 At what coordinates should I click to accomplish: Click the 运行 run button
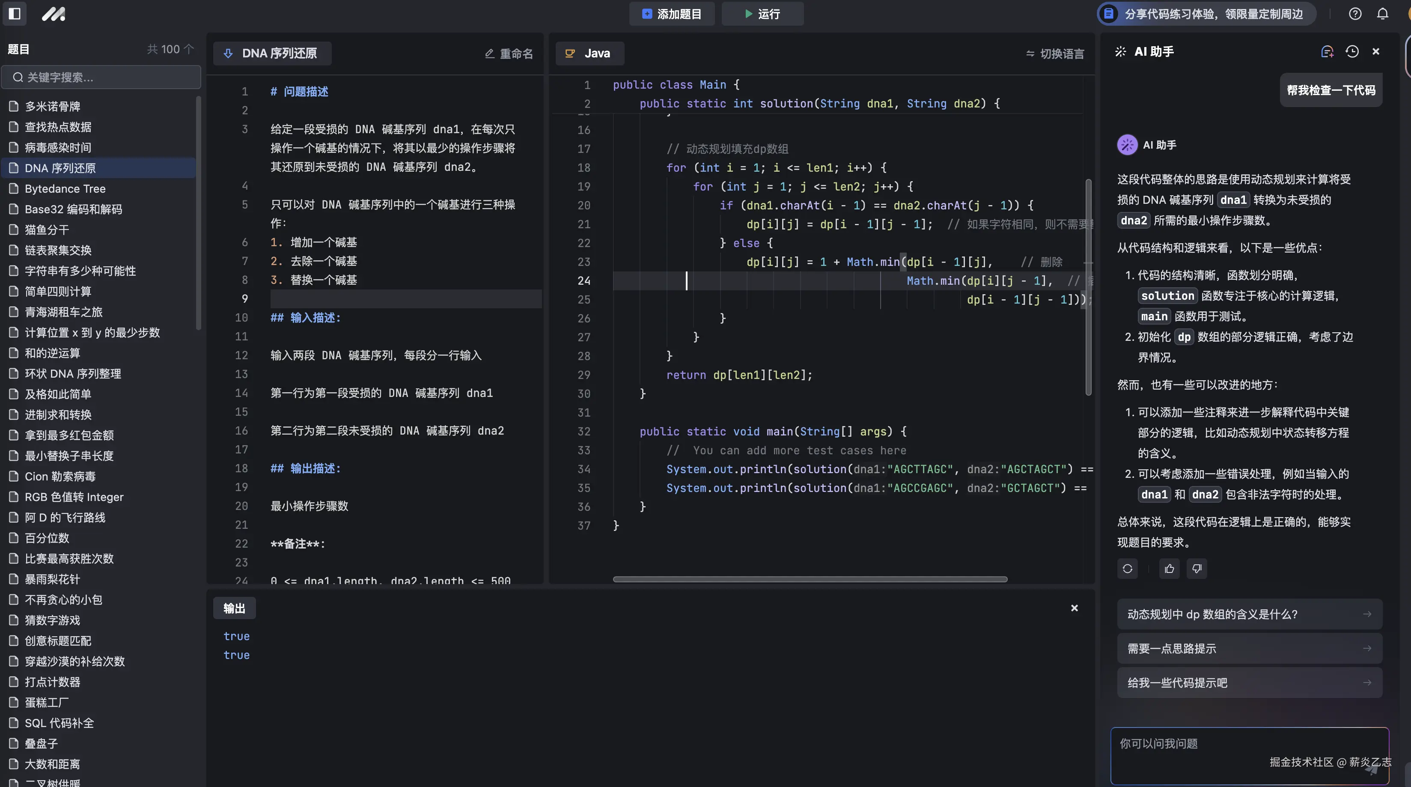pyautogui.click(x=762, y=14)
